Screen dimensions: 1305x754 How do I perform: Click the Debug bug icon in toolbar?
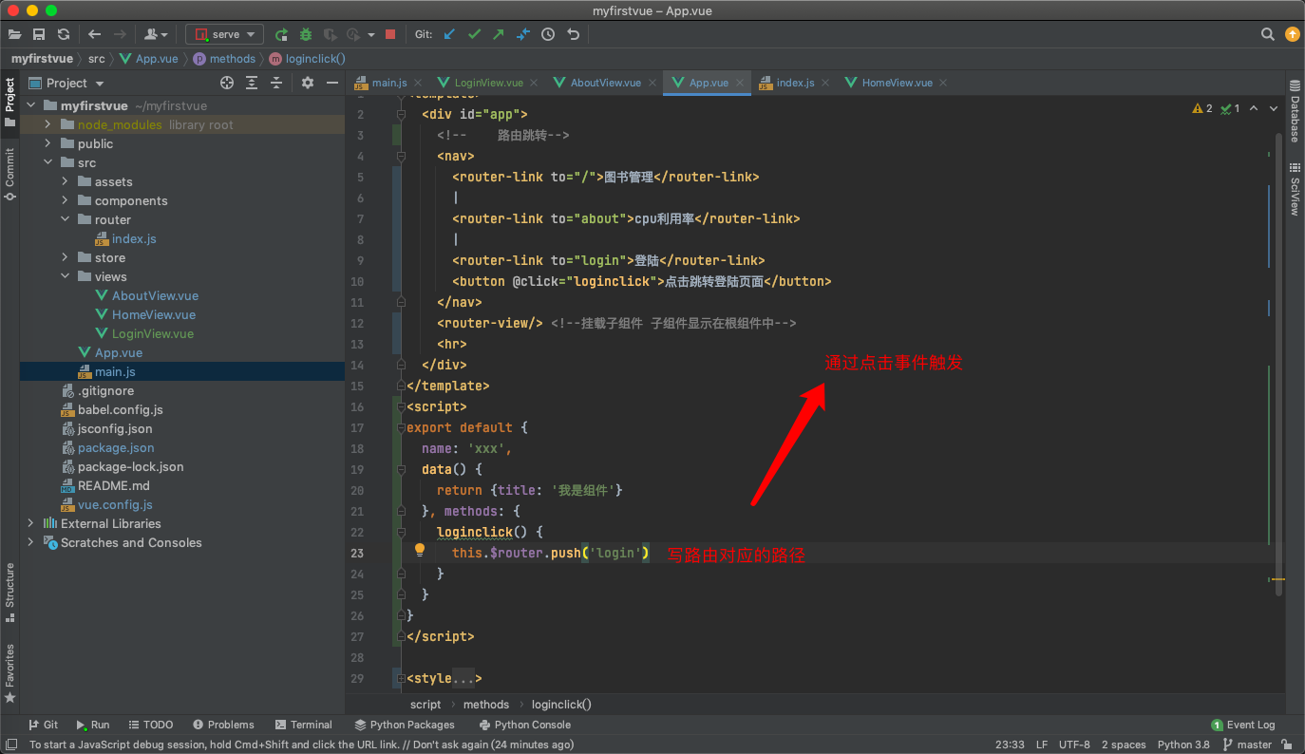tap(306, 34)
